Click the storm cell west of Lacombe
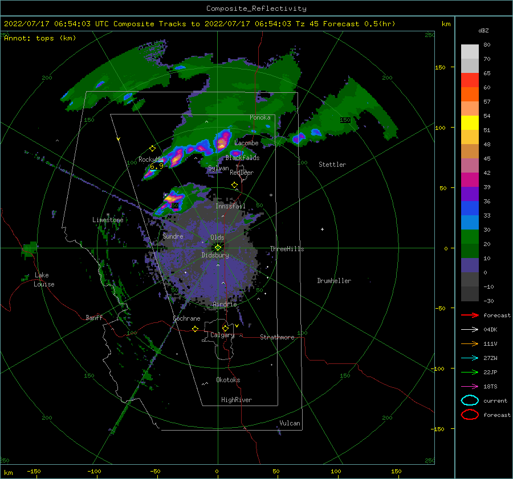The width and height of the screenshot is (513, 479). [x=222, y=140]
